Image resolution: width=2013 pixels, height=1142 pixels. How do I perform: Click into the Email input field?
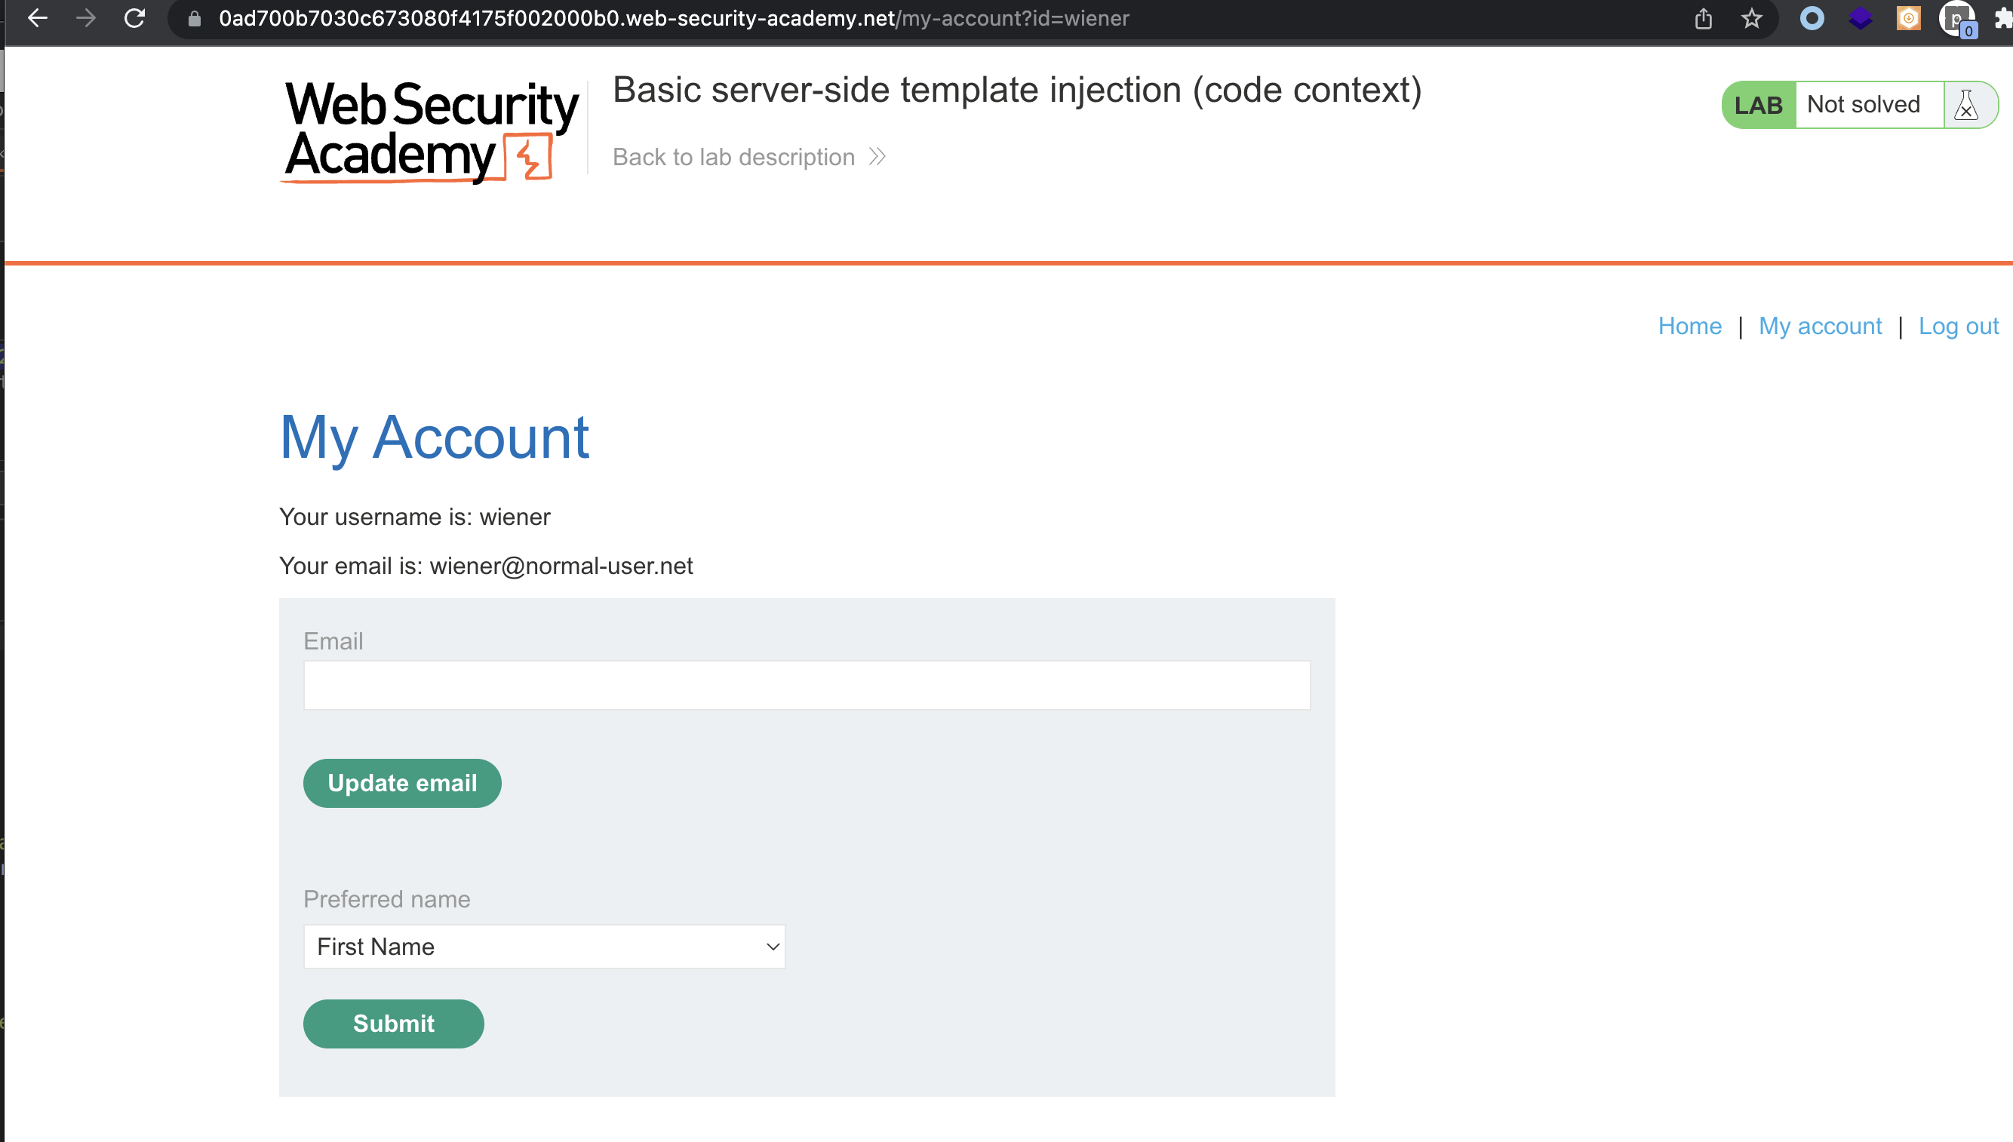pos(807,686)
